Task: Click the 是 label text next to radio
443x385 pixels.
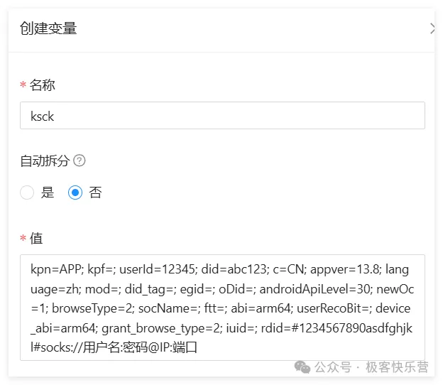Action: pos(47,192)
